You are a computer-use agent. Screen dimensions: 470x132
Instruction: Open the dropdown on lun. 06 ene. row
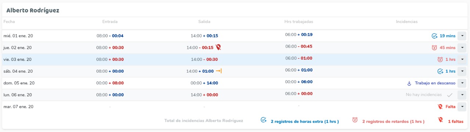click(x=462, y=95)
